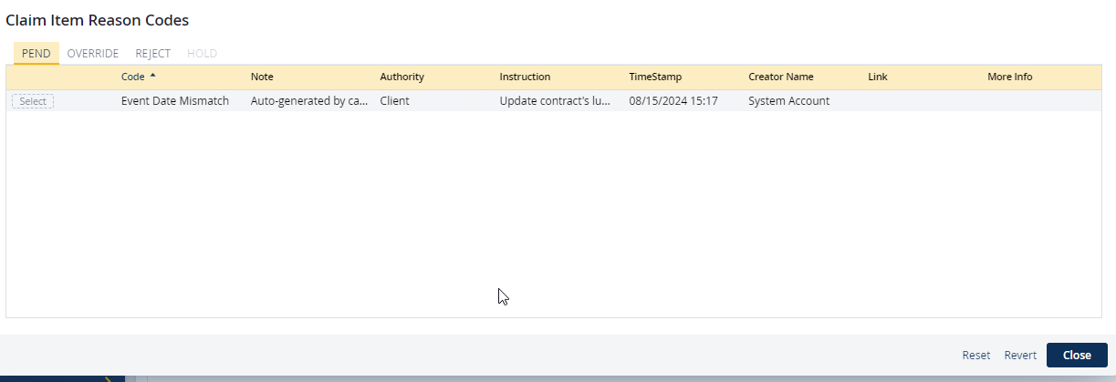
Task: Click the System Account creator cell
Action: pos(788,101)
